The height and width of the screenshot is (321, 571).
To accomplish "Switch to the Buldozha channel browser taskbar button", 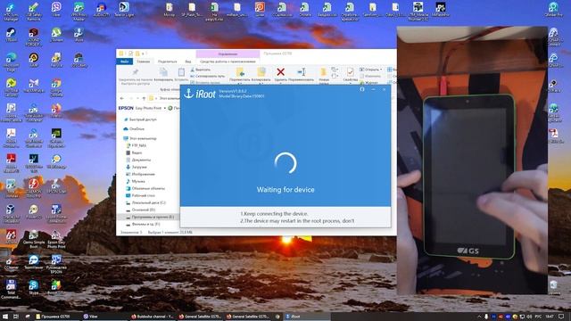I will pyautogui.click(x=153, y=317).
